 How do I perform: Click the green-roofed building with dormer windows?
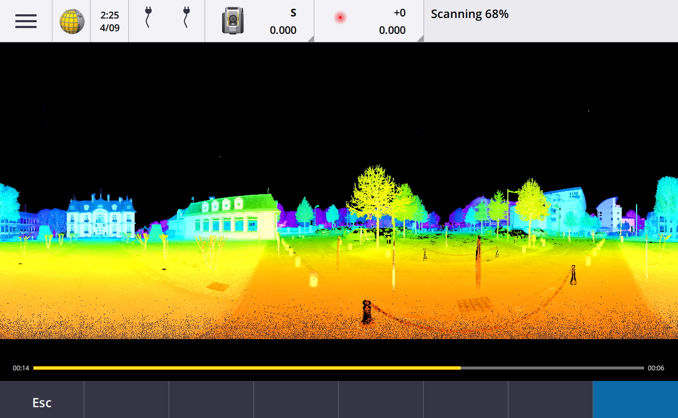coord(229,217)
